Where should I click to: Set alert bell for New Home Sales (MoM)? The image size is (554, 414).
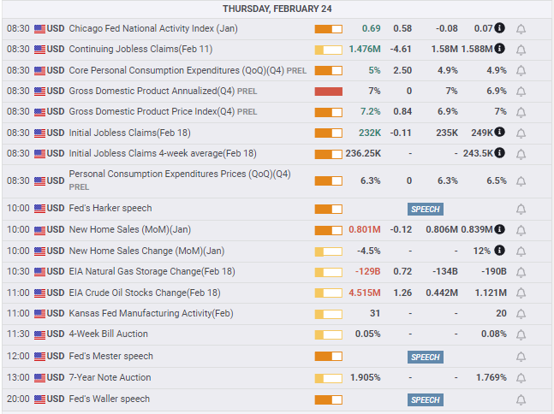point(521,230)
